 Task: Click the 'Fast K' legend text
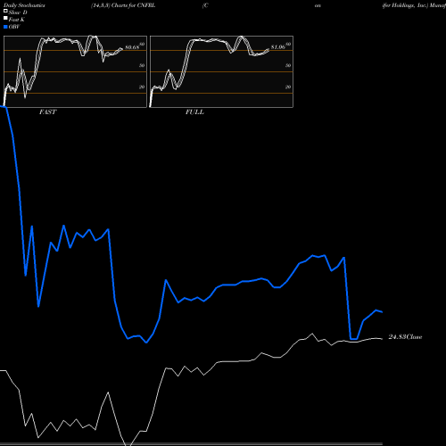(17, 20)
